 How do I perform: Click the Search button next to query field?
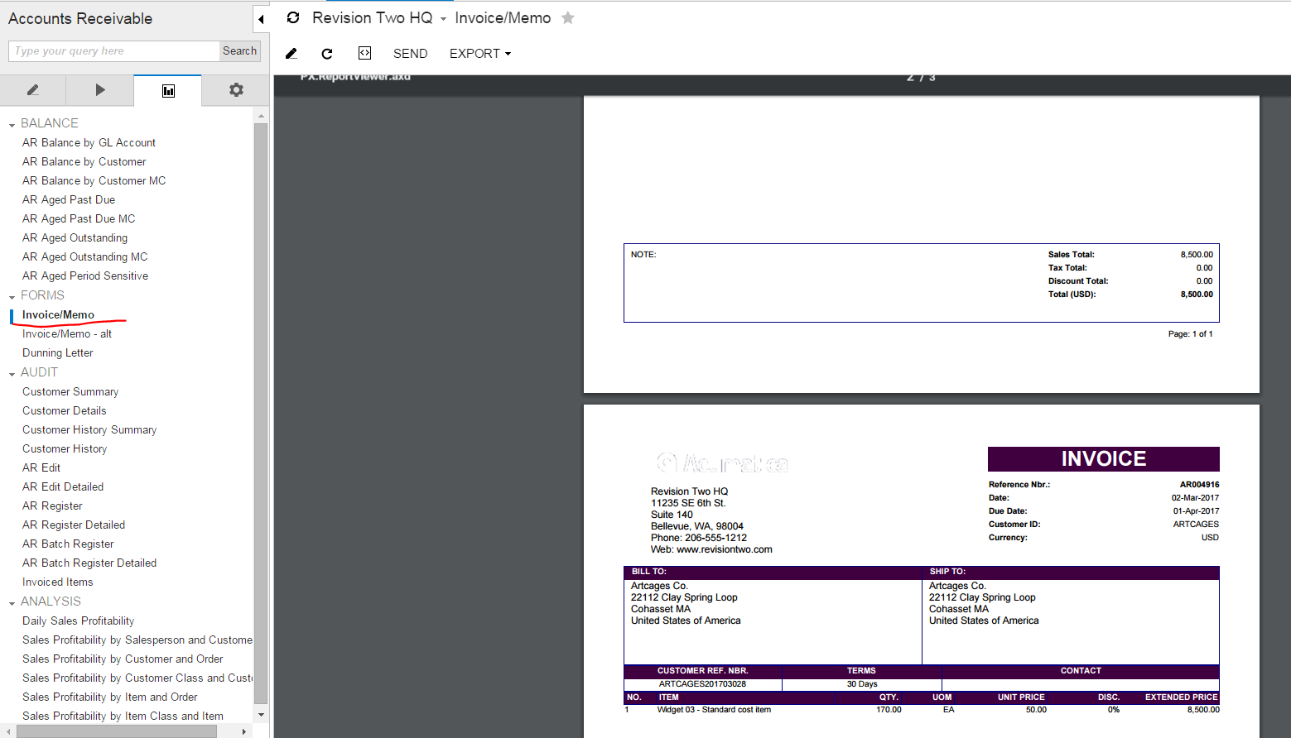[x=239, y=50]
